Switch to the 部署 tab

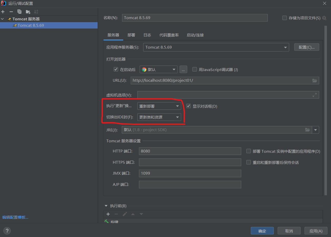click(131, 35)
